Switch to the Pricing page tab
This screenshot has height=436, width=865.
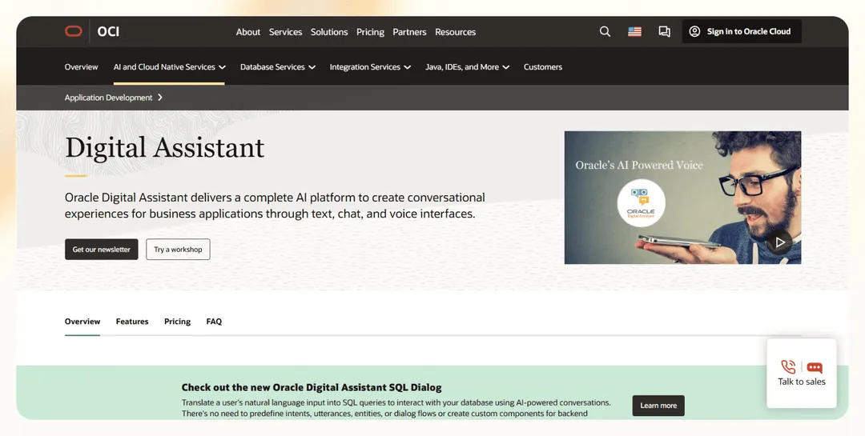(177, 322)
